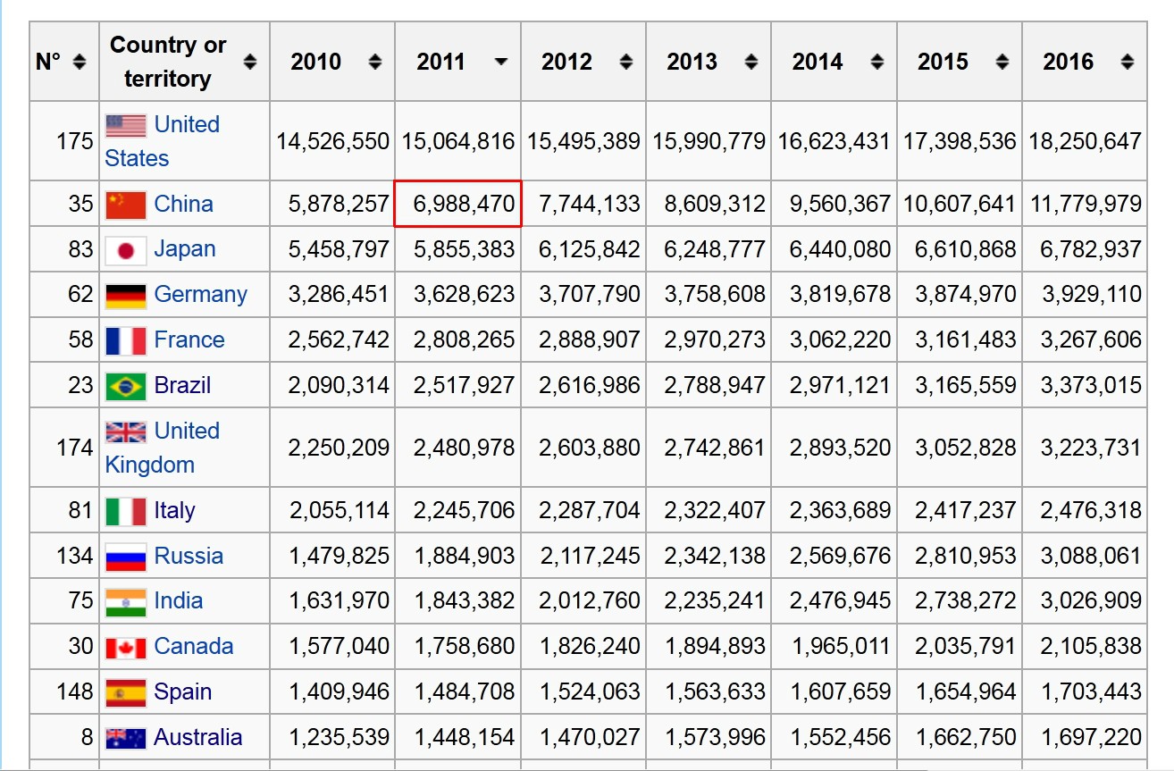
Task: Click Japan 2012 value 6,125,842
Action: click(590, 249)
